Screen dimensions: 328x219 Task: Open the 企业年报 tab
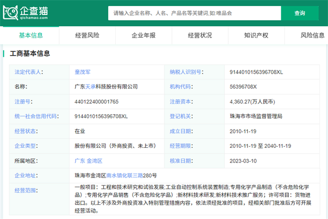click(x=143, y=35)
